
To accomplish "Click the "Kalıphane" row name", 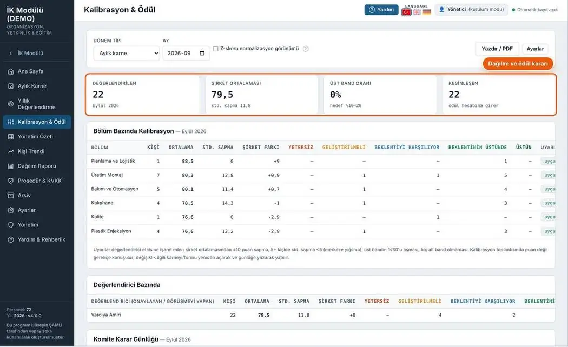I will pos(102,203).
